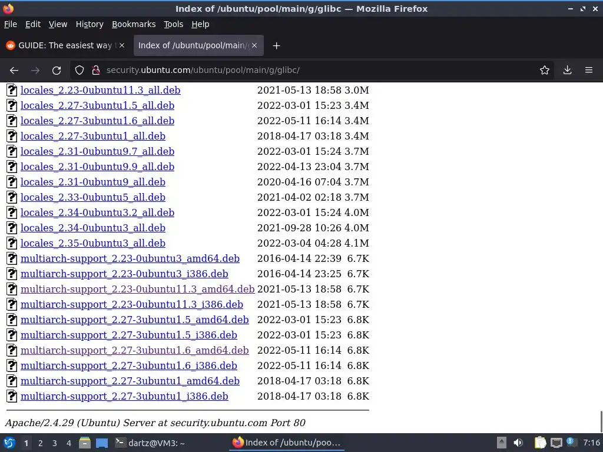
Task: Open the File menu
Action: [11, 24]
